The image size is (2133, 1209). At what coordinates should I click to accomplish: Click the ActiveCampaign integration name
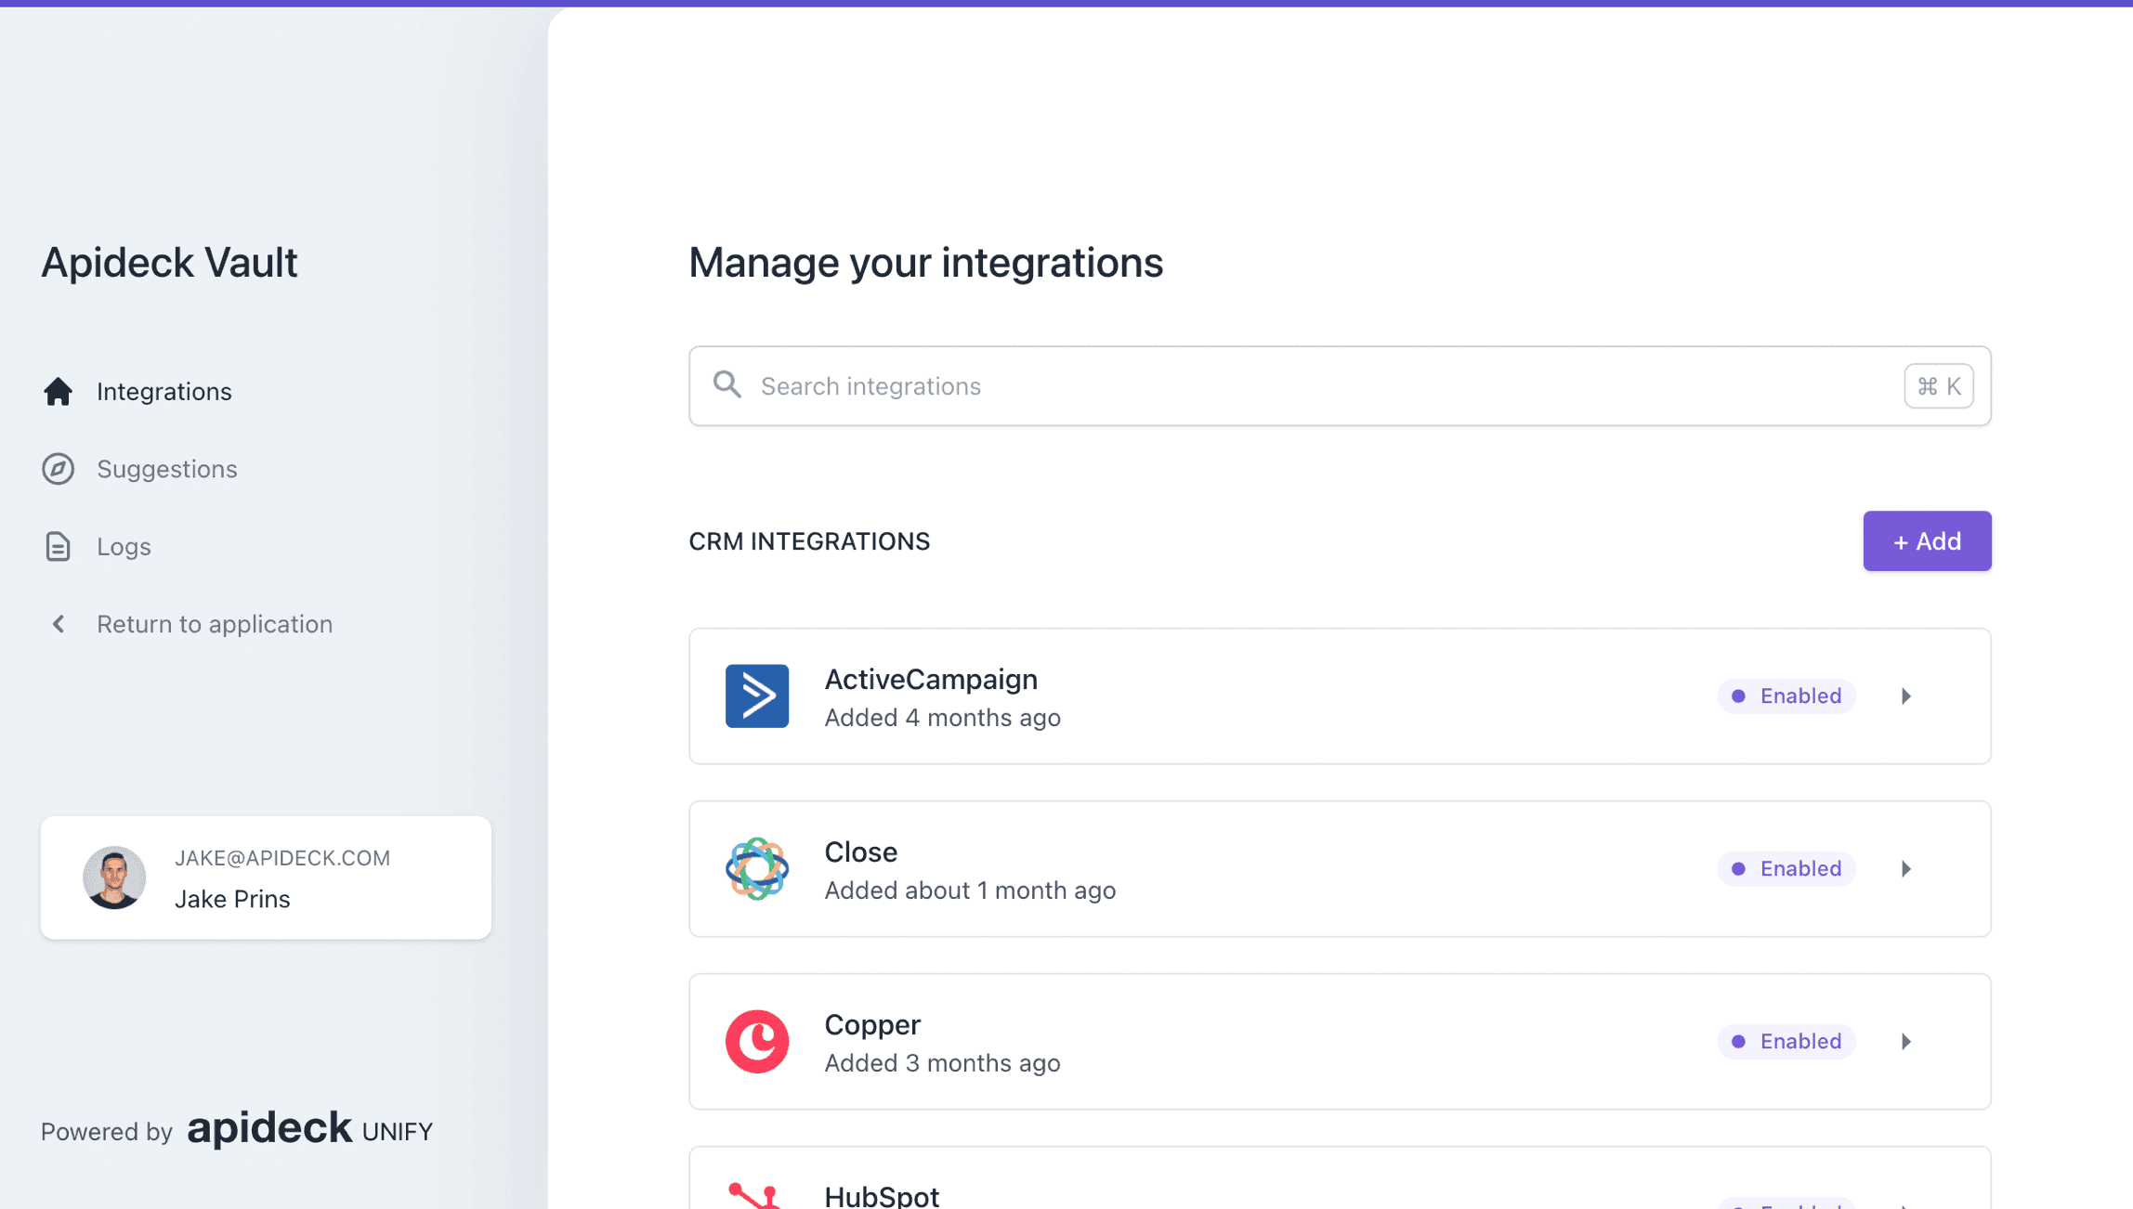point(931,679)
